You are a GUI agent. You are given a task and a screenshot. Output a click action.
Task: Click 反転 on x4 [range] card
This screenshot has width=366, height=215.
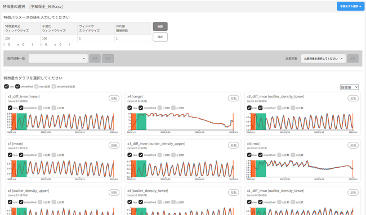234,98
